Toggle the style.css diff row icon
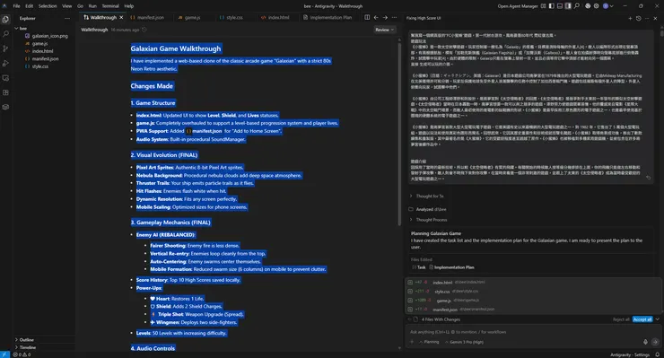Viewport: 664px width, 358px height. coord(410,291)
